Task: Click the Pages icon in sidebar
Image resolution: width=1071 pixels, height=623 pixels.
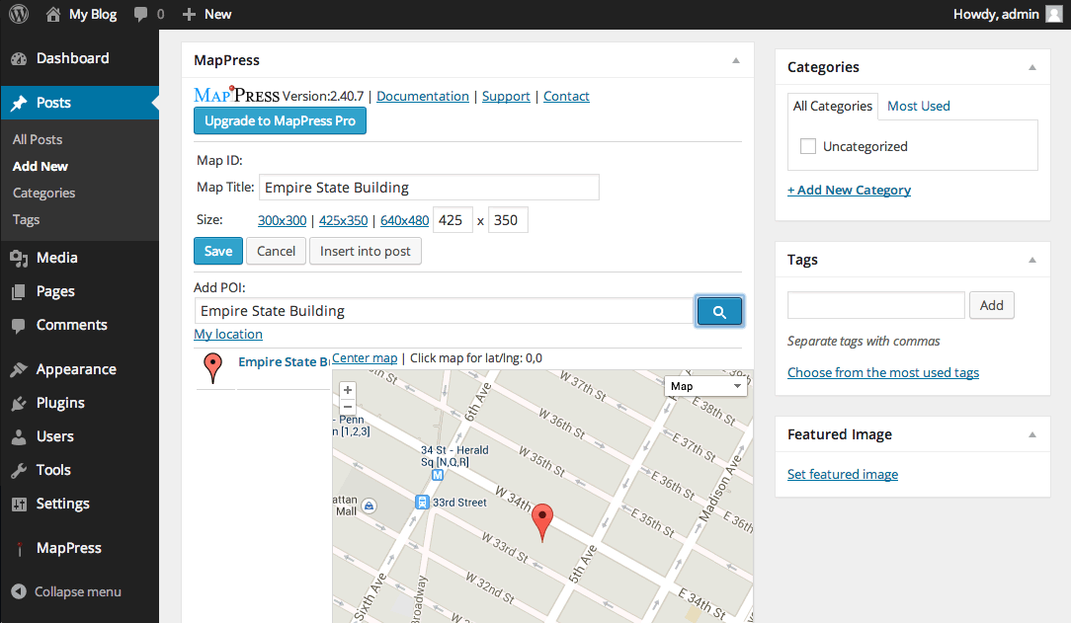Action: point(19,292)
